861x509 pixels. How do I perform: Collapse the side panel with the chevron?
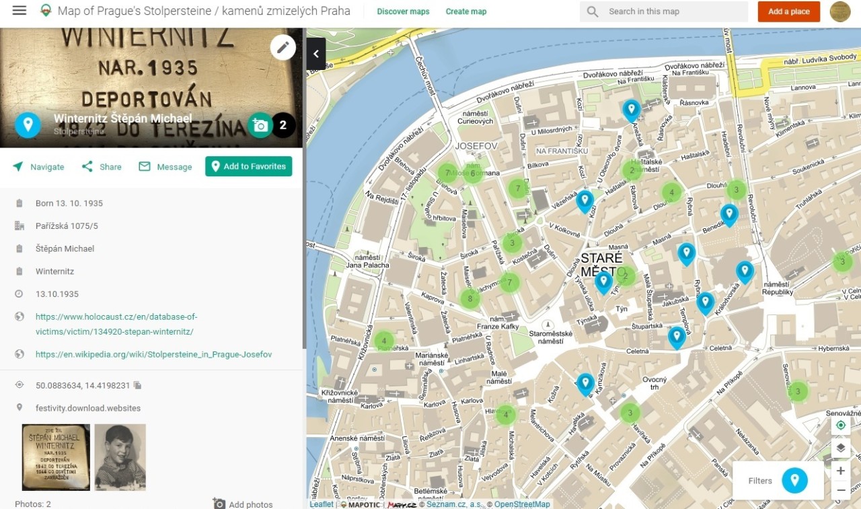[316, 54]
